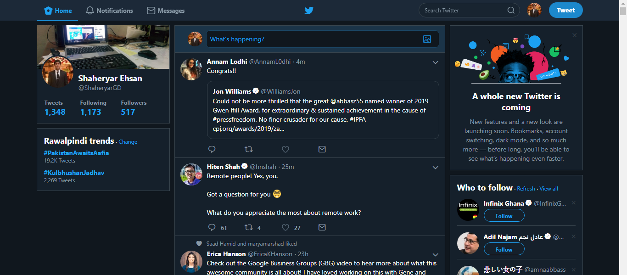Retweet Hiten Shah's tweet
The image size is (627, 275).
tap(248, 227)
